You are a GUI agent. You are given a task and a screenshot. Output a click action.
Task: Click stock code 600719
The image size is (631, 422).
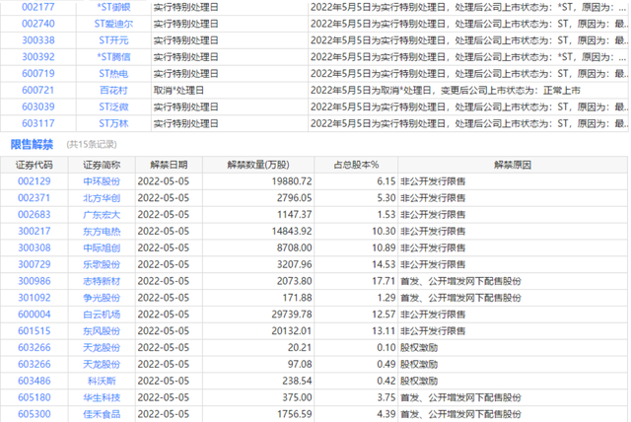pos(38,74)
